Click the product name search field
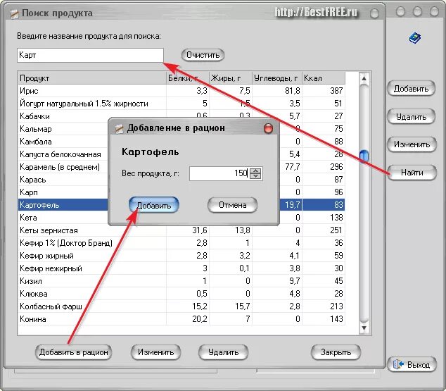 [x=91, y=55]
